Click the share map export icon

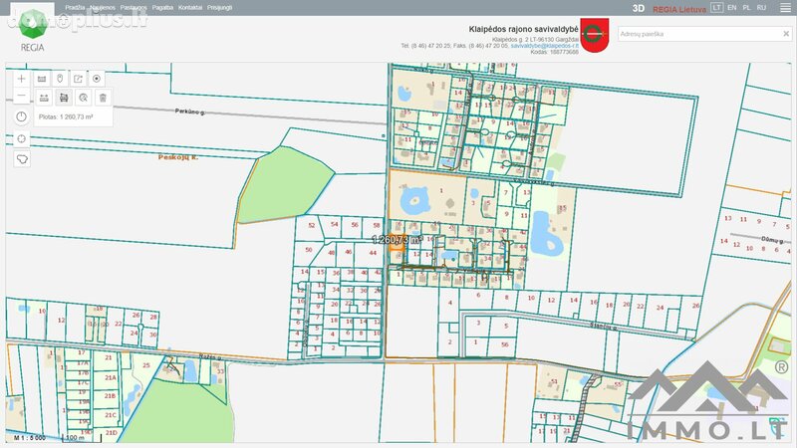click(78, 79)
